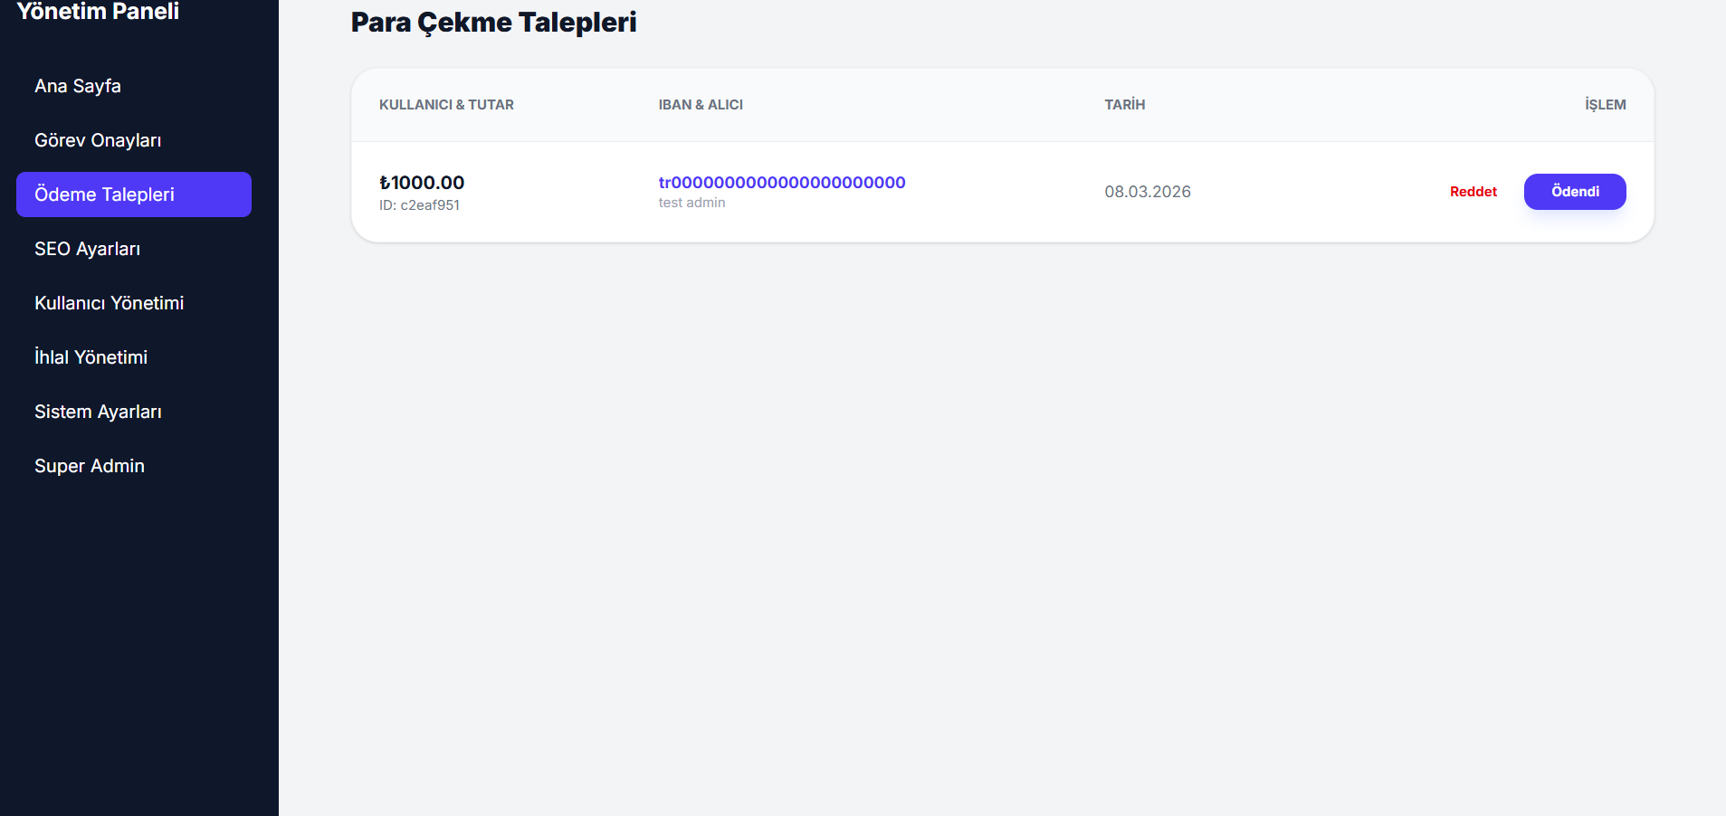This screenshot has height=816, width=1726.
Task: Click the ₺1000.00 amount
Action: (422, 183)
